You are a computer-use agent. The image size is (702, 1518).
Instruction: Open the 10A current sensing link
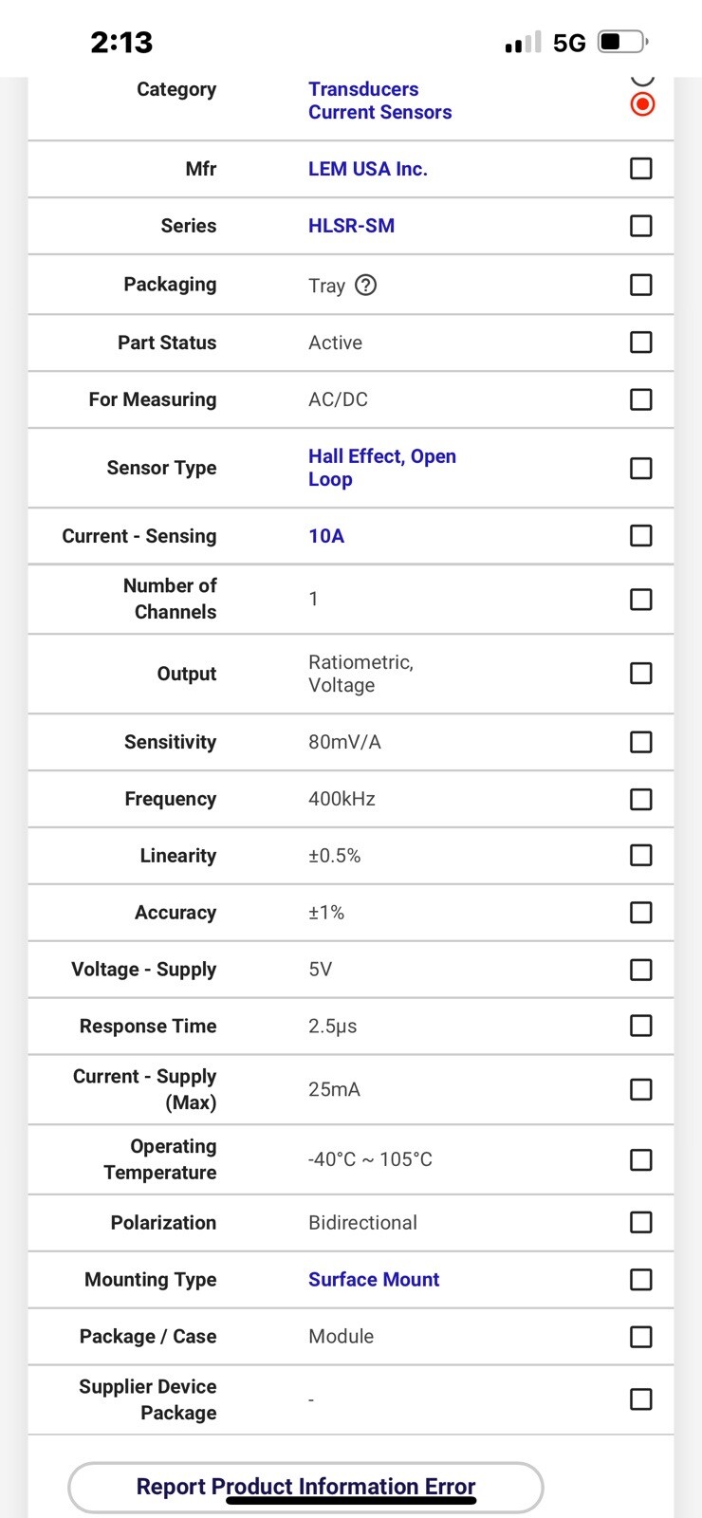point(326,536)
